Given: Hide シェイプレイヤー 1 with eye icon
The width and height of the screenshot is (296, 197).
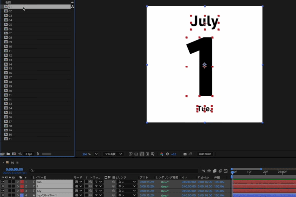Looking at the screenshot, I should 3,195.
